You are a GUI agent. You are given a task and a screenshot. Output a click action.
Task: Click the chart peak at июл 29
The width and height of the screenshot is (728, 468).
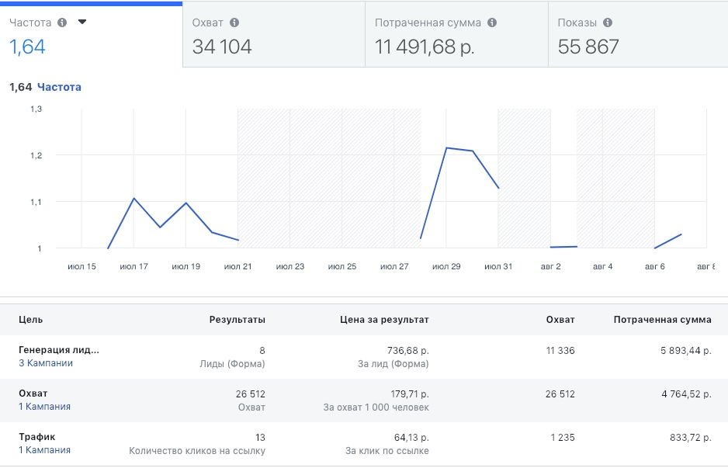(x=446, y=147)
